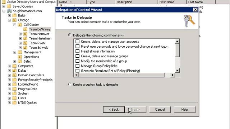The width and height of the screenshot is (230, 129).
Task: Collapse the na.globomantics.com domain node
Action: 4,11
